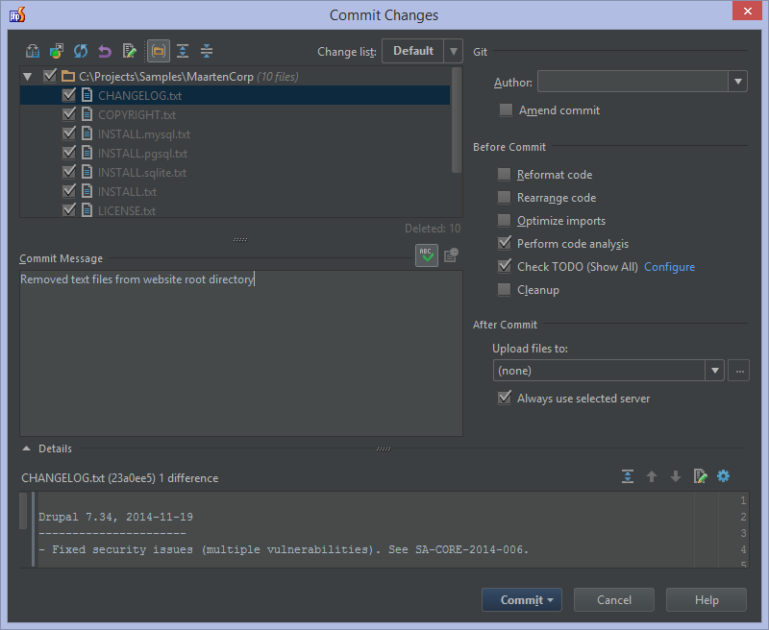This screenshot has width=769, height=630.
Task: Click the purple Revert arrow icon
Action: click(x=105, y=51)
